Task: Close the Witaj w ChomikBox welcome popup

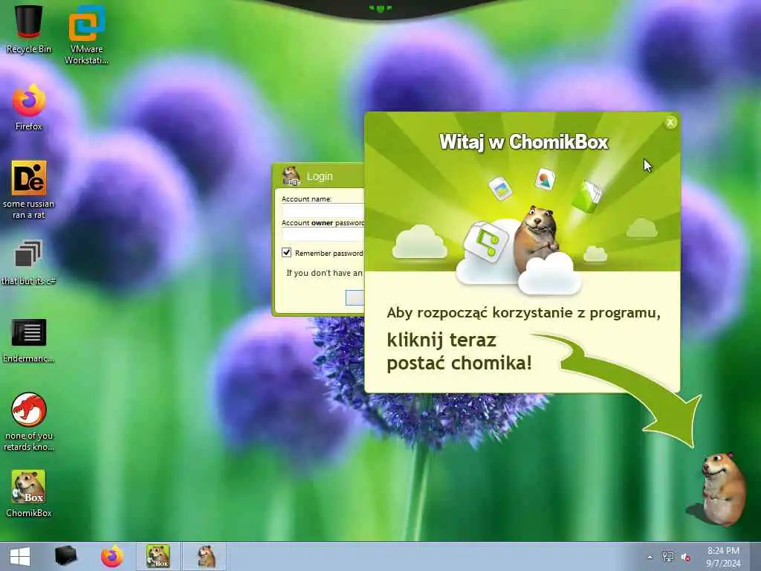Action: tap(670, 123)
